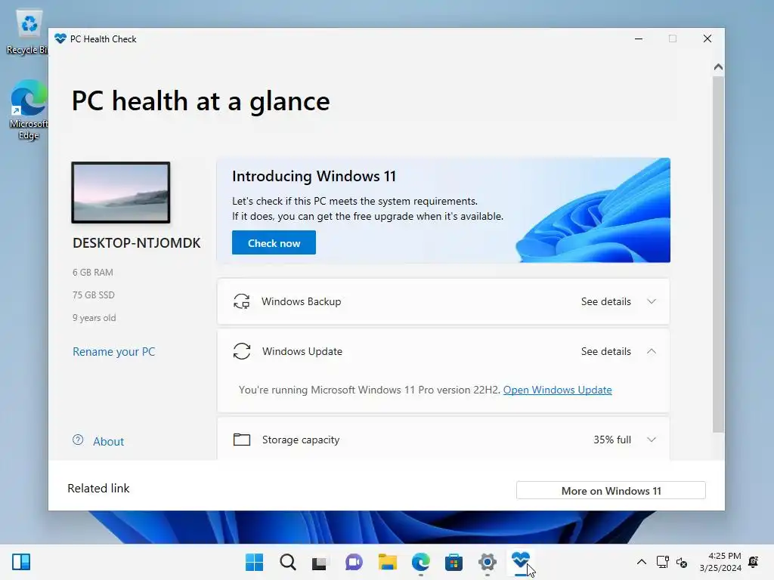The image size is (774, 580).
Task: Click See details for Windows Backup
Action: pos(605,301)
